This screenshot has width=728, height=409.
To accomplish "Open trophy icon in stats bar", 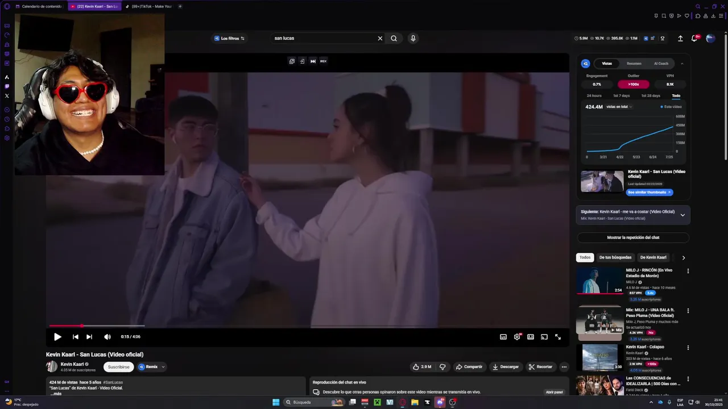I will [663, 38].
